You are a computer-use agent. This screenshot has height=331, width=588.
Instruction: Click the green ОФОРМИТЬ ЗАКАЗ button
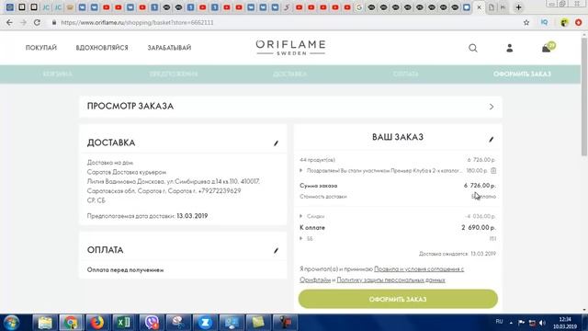[x=398, y=299]
